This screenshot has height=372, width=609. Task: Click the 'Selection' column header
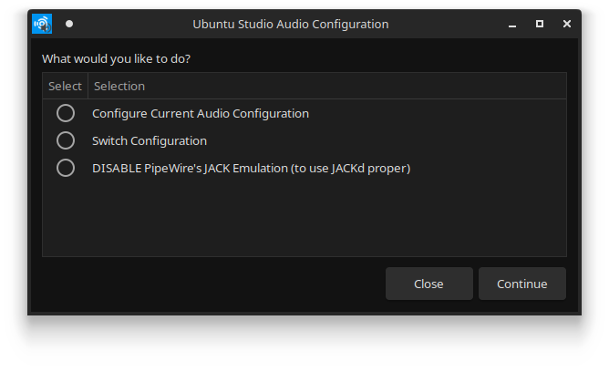click(119, 86)
